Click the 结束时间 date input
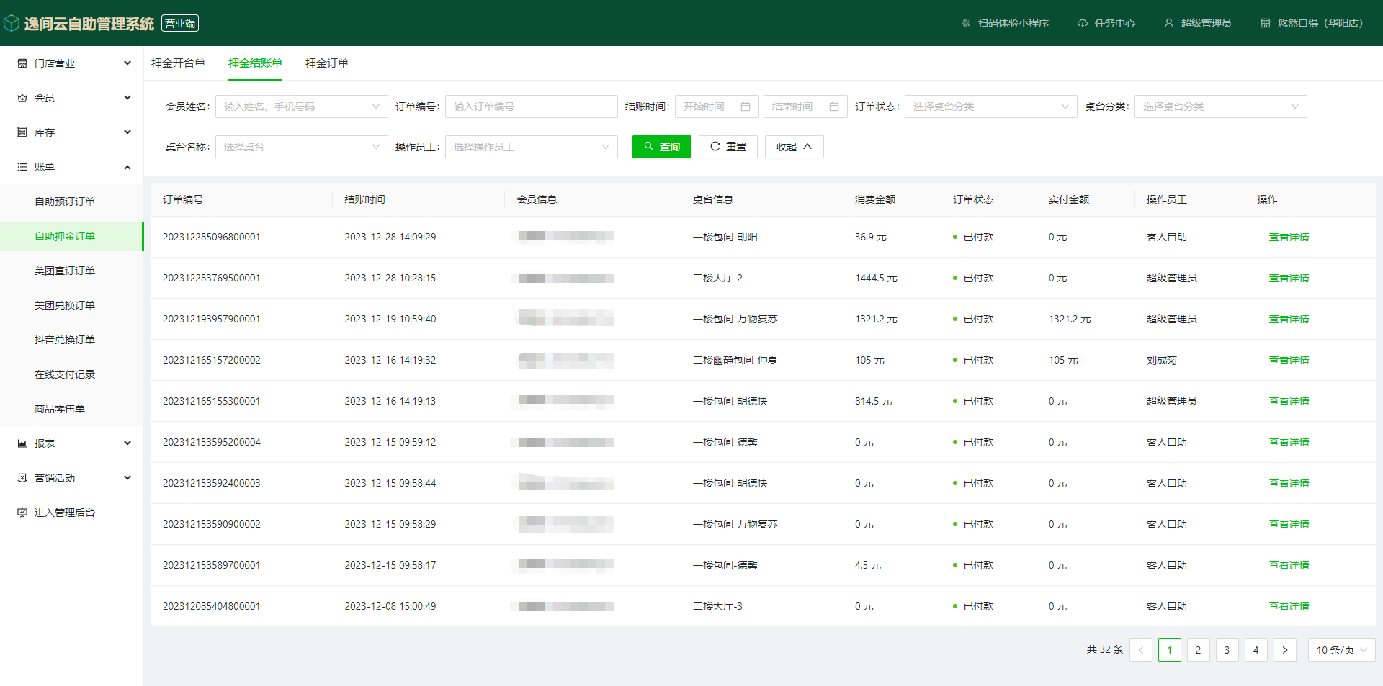The image size is (1383, 686). coord(805,107)
